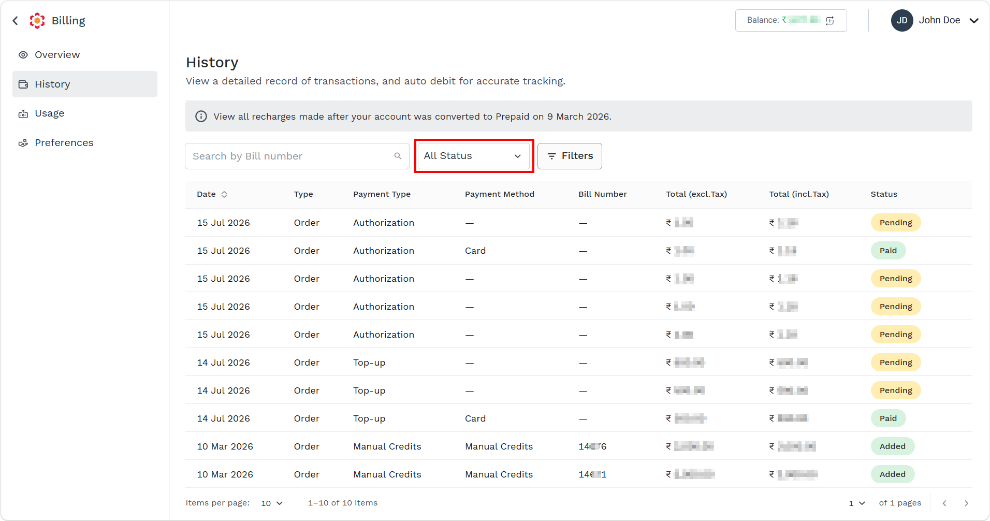Click the Total (incl.Tax) column header
This screenshot has height=521, width=990.
[799, 194]
